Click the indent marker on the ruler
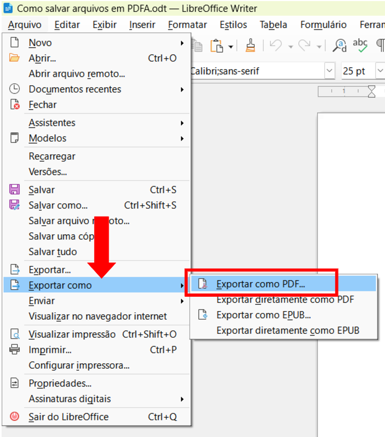The width and height of the screenshot is (385, 437). (372, 91)
